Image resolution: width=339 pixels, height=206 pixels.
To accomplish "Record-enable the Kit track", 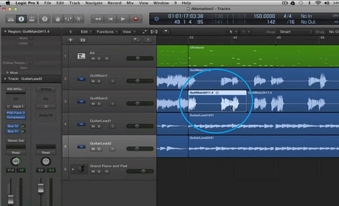I will point(107,59).
